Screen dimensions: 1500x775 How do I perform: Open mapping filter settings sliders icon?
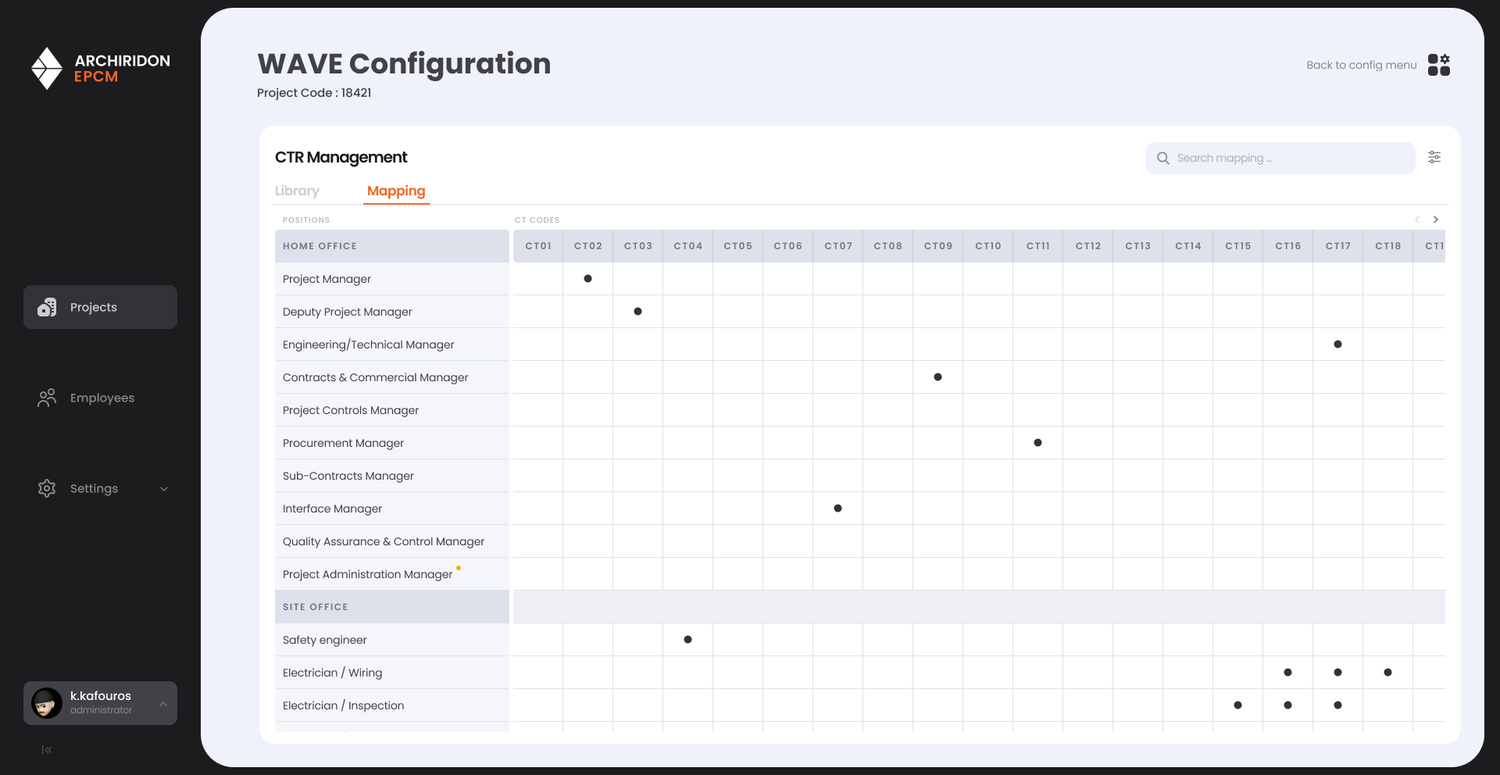[x=1434, y=157]
